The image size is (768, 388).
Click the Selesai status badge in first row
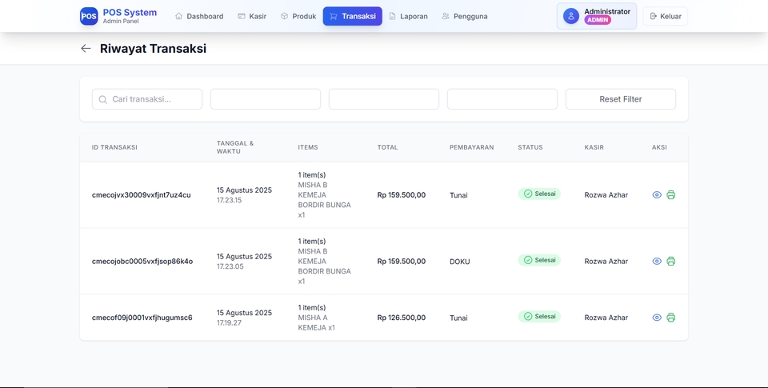539,194
